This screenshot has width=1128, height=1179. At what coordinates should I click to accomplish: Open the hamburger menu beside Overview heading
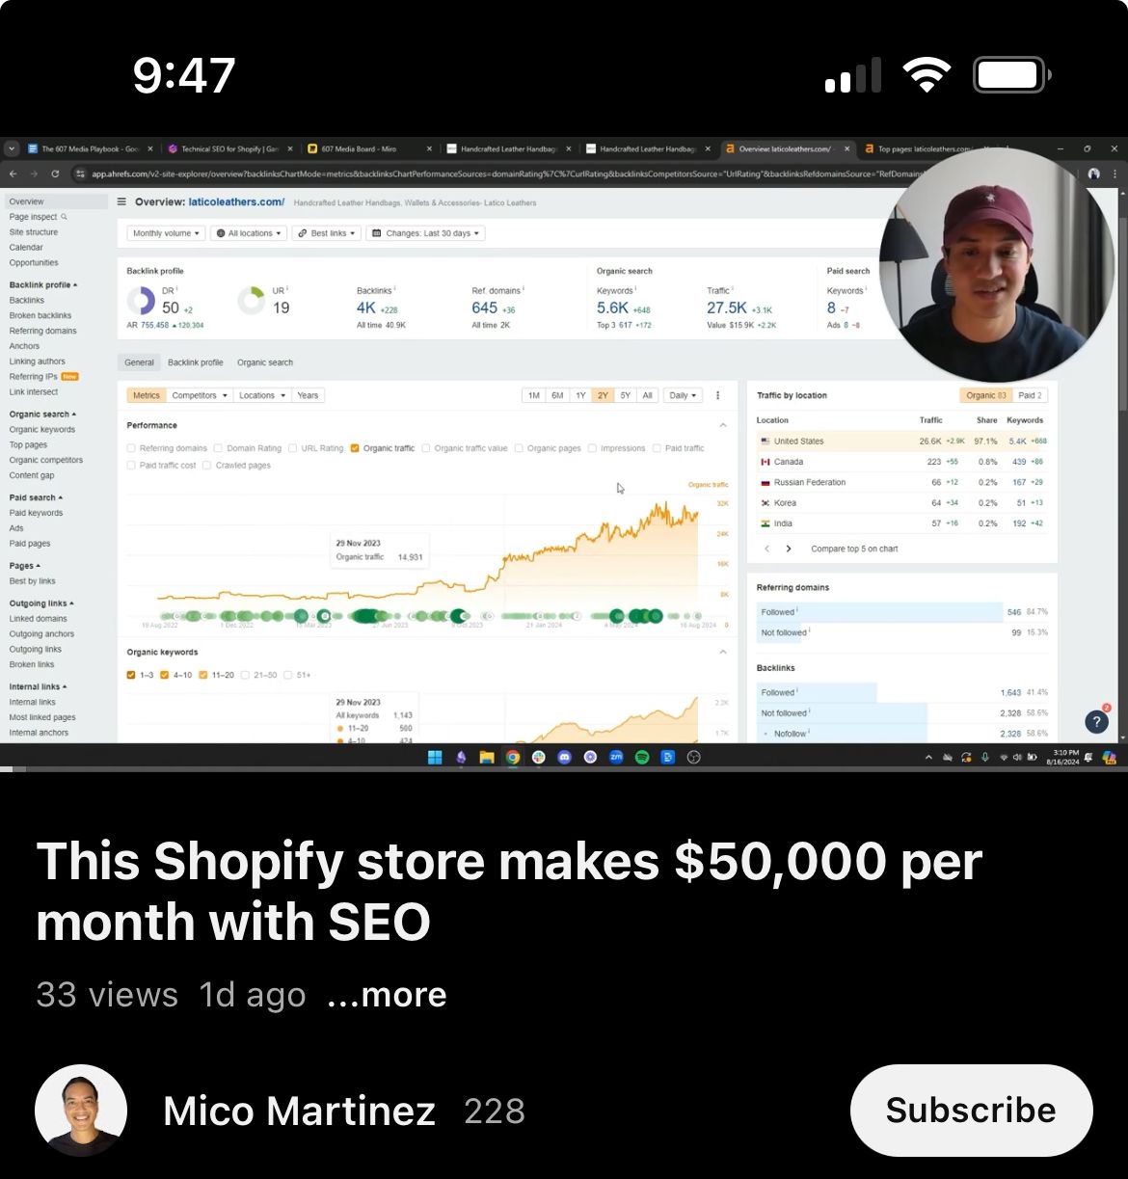click(x=121, y=201)
